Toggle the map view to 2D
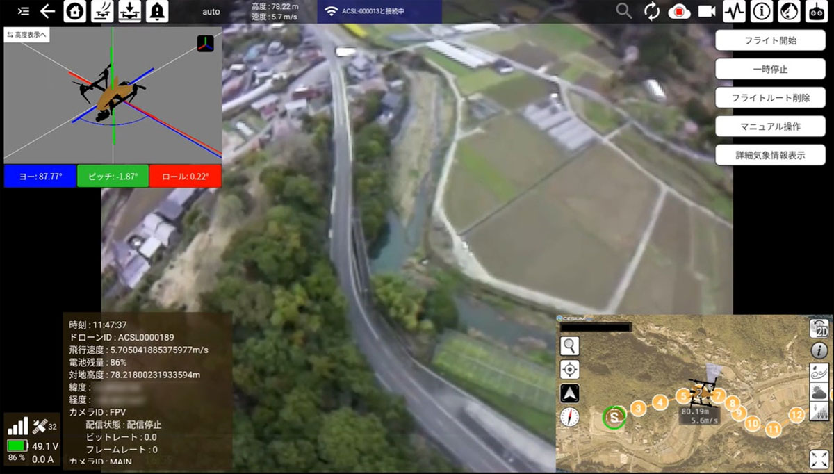This screenshot has height=474, width=834. point(819,329)
